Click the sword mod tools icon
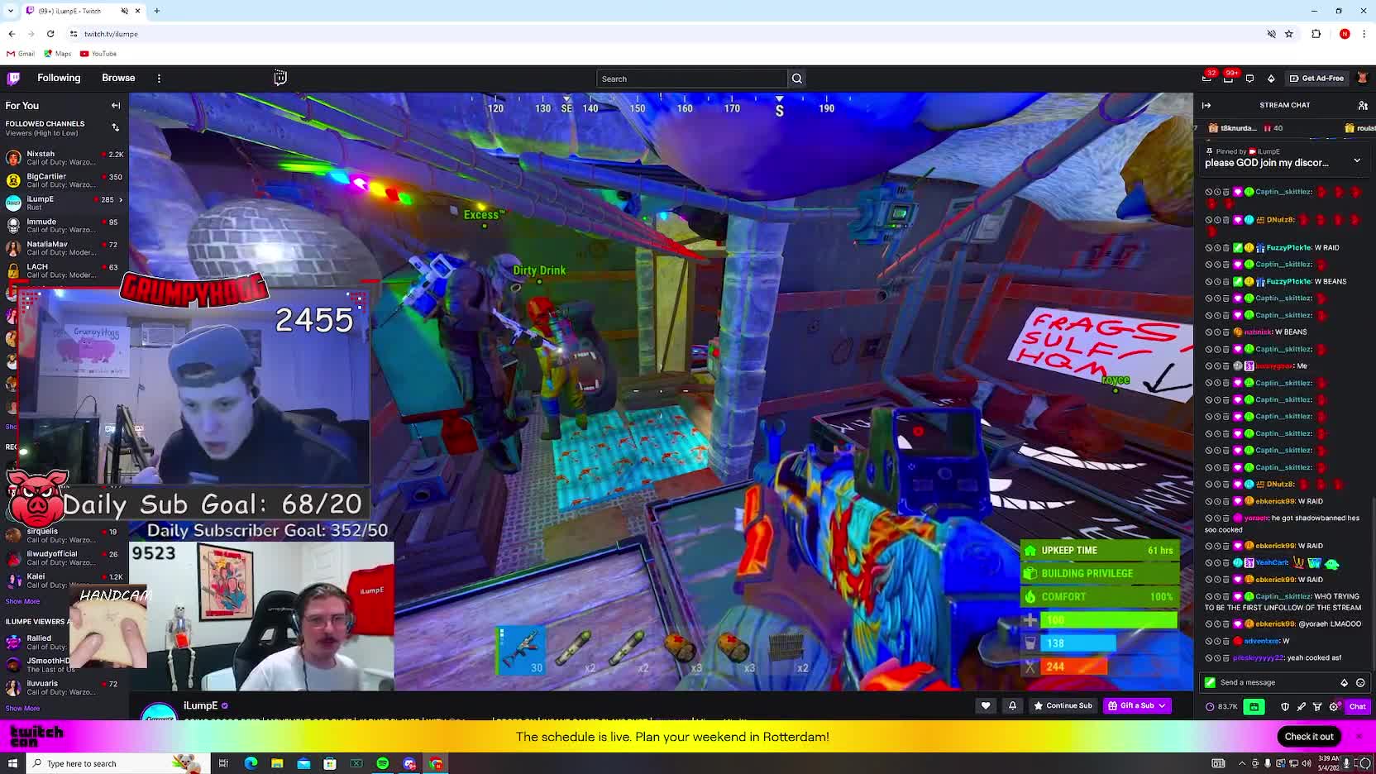 1301,706
